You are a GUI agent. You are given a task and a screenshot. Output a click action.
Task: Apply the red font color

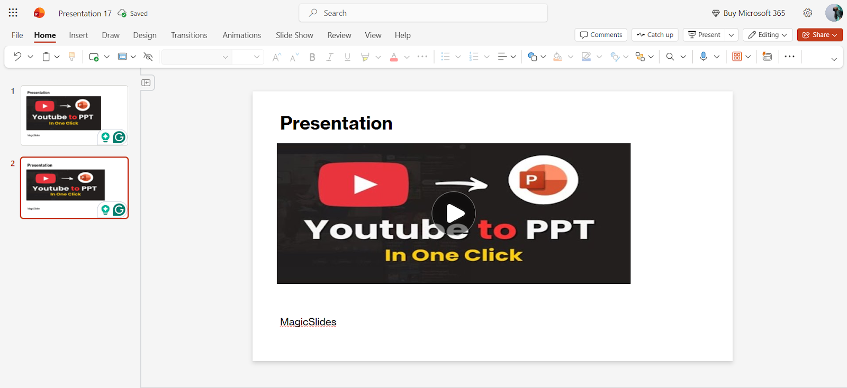pyautogui.click(x=394, y=57)
